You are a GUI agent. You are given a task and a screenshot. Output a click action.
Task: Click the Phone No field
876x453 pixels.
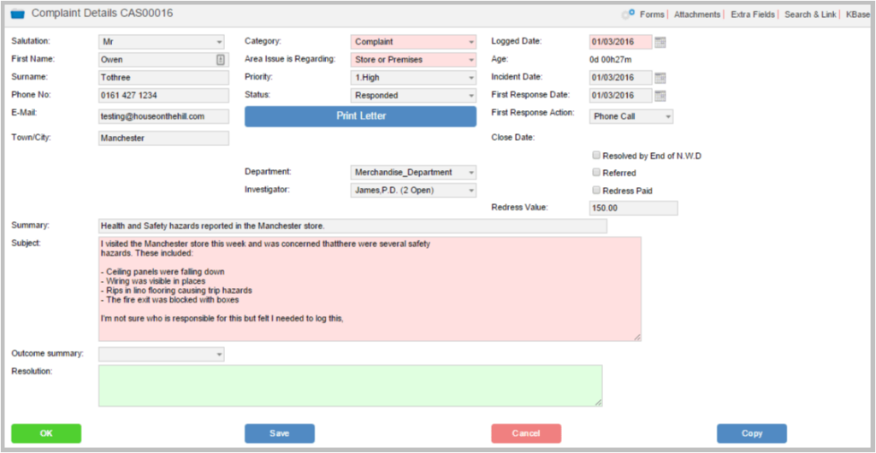coord(163,96)
